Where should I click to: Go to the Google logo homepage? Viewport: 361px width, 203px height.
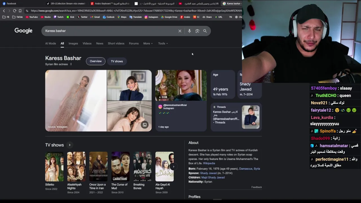pyautogui.click(x=23, y=31)
